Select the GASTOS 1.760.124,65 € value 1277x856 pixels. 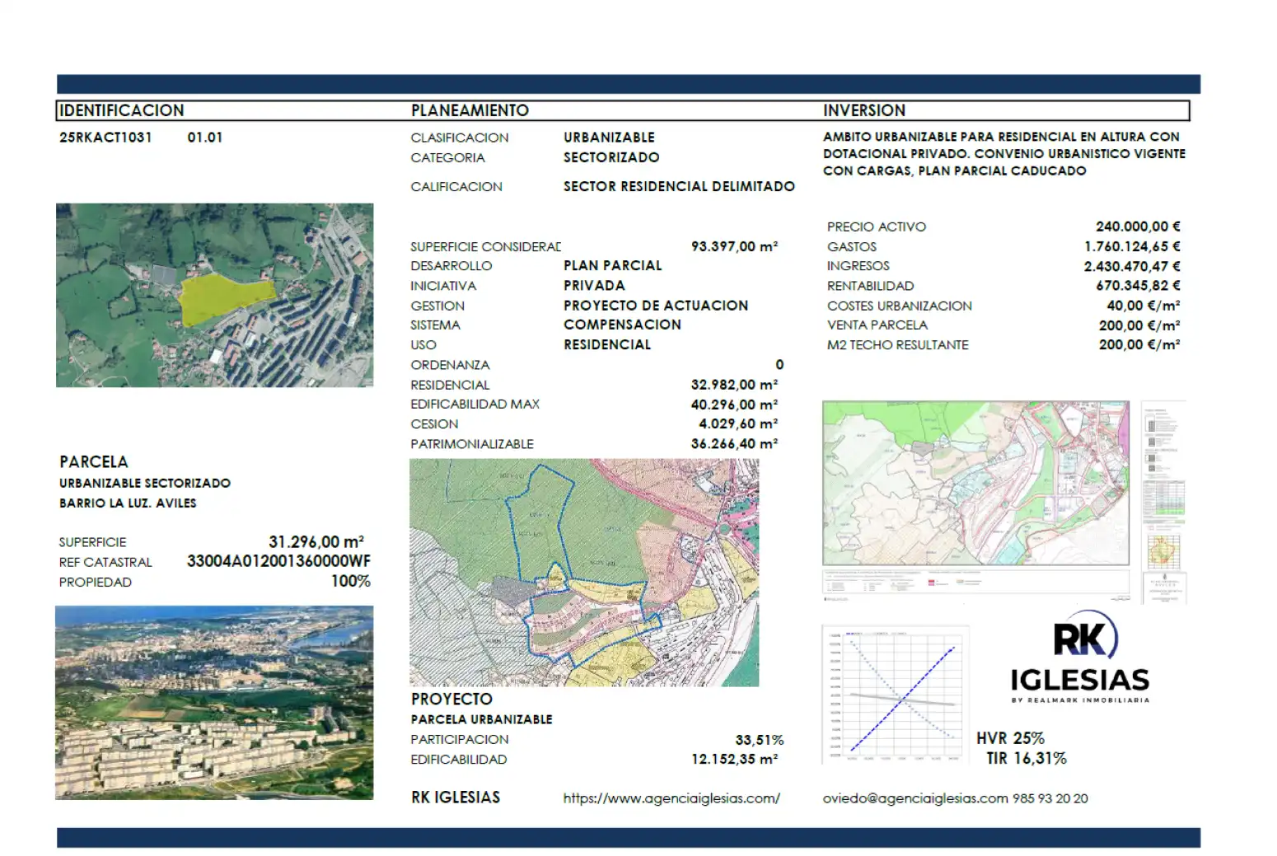tap(1132, 246)
